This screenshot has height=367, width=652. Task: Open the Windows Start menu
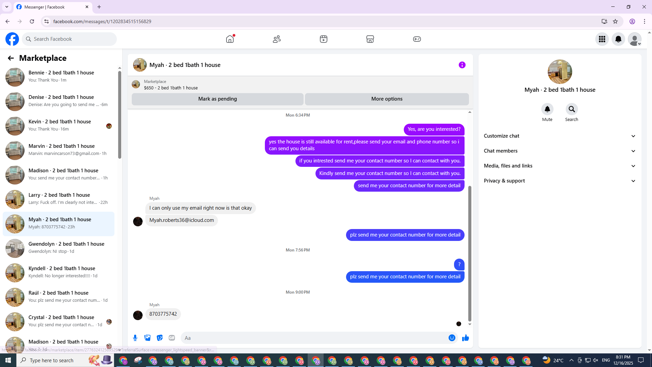8,360
